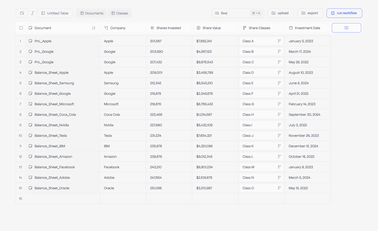The width and height of the screenshot is (378, 231).
Task: Toggle the select-all checkbox in header
Action: [21, 28]
